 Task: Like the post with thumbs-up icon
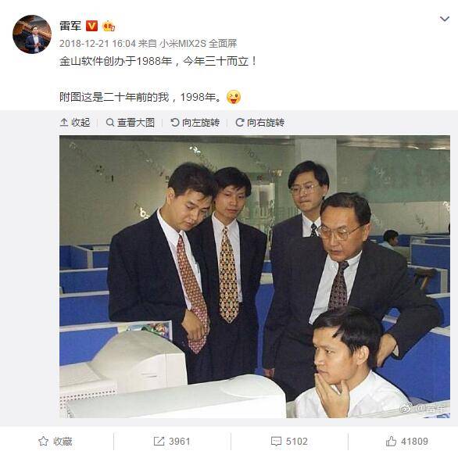click(391, 441)
